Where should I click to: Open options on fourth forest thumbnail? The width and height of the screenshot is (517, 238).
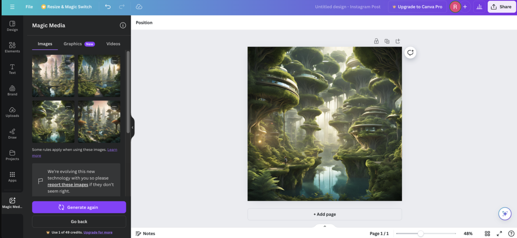(114, 106)
